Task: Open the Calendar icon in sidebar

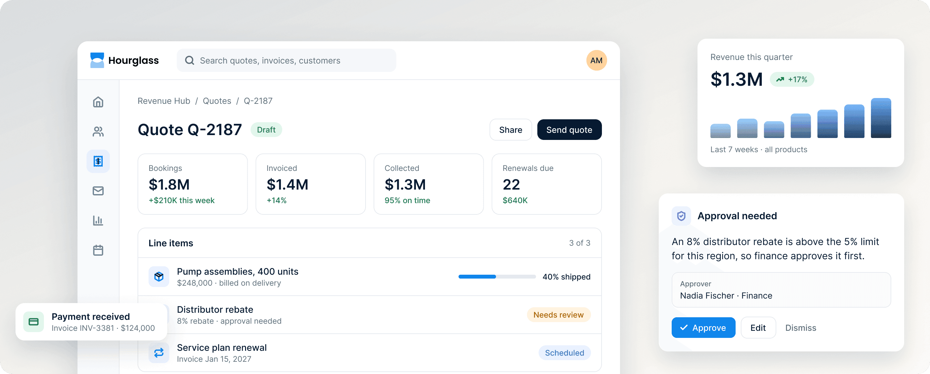Action: (98, 250)
